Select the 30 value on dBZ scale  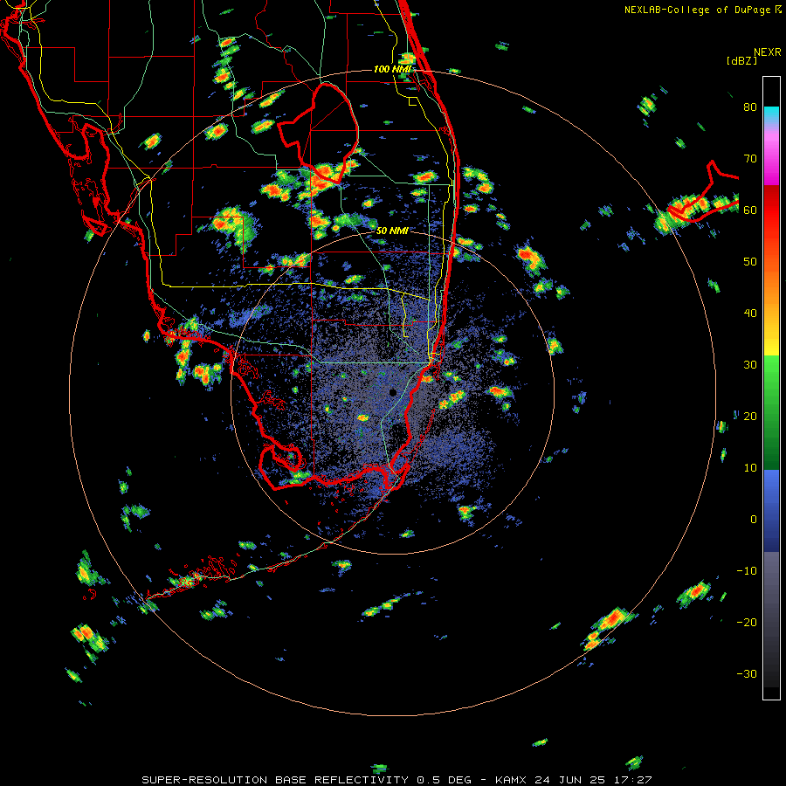point(750,365)
